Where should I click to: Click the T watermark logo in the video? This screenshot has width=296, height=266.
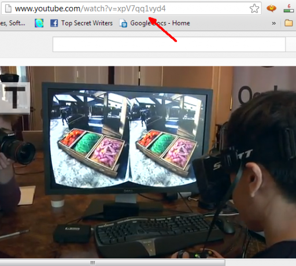pyautogui.click(x=14, y=97)
